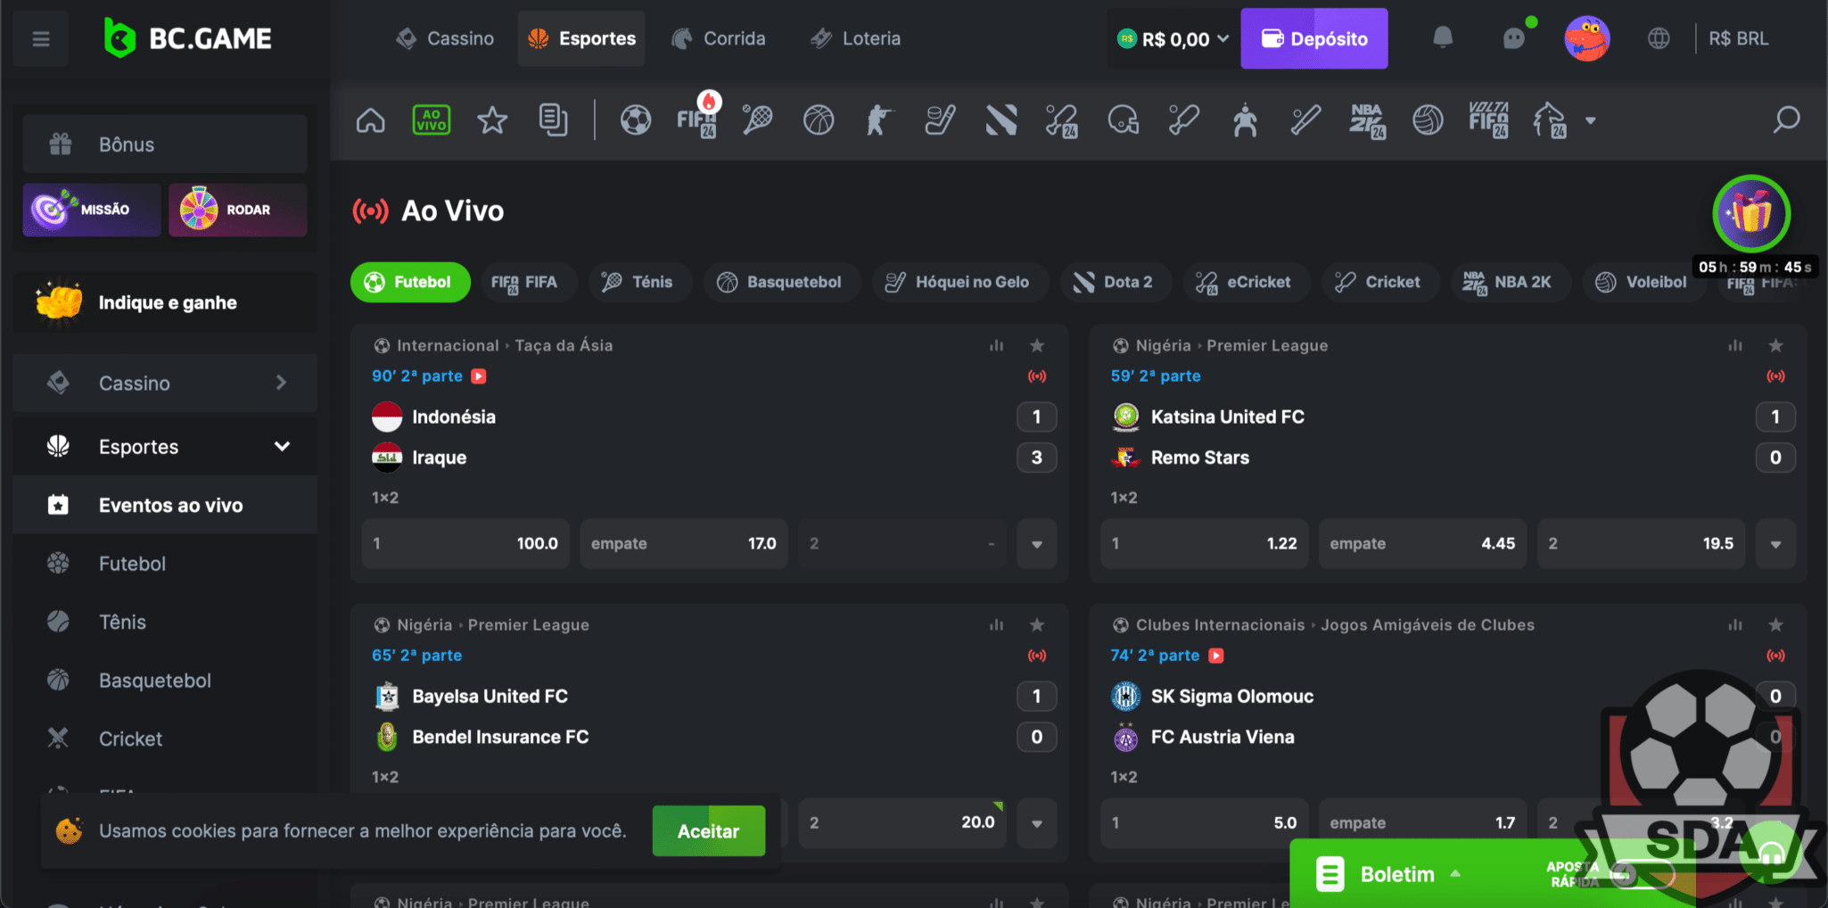Open Eventos ao vivo in sidebar
The width and height of the screenshot is (1828, 908).
point(165,505)
